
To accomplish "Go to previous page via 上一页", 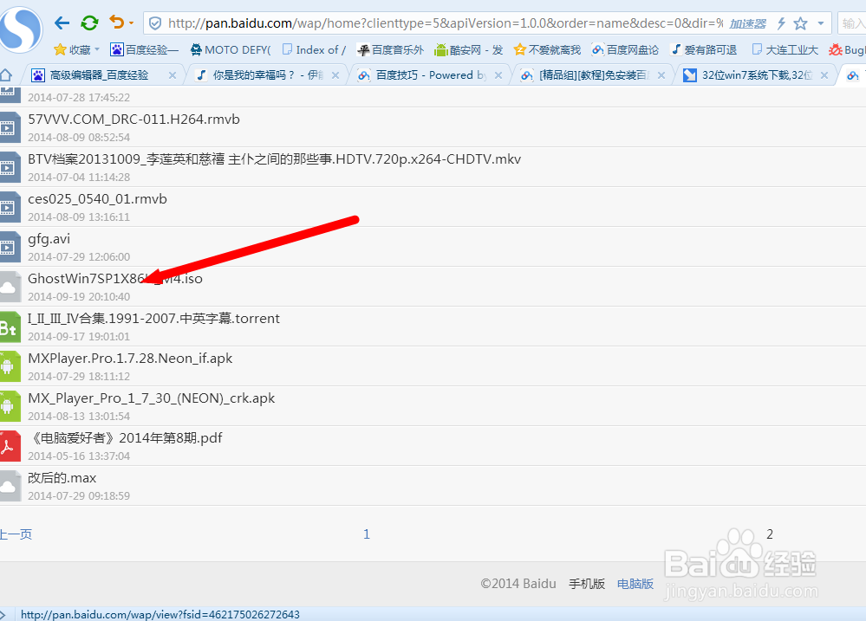I will (16, 534).
